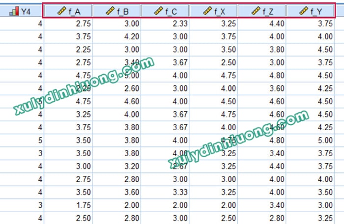Click the ruler scale icon beside f_B
The width and height of the screenshot is (344, 224).
point(110,10)
